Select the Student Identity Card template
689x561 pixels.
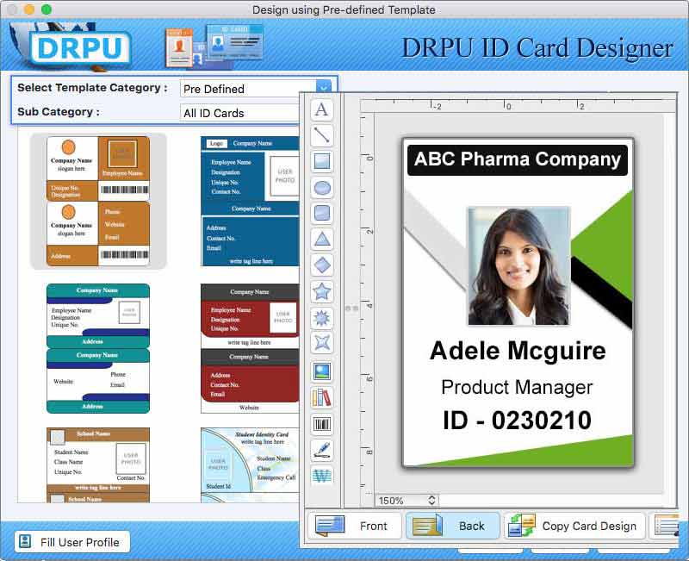click(250, 464)
